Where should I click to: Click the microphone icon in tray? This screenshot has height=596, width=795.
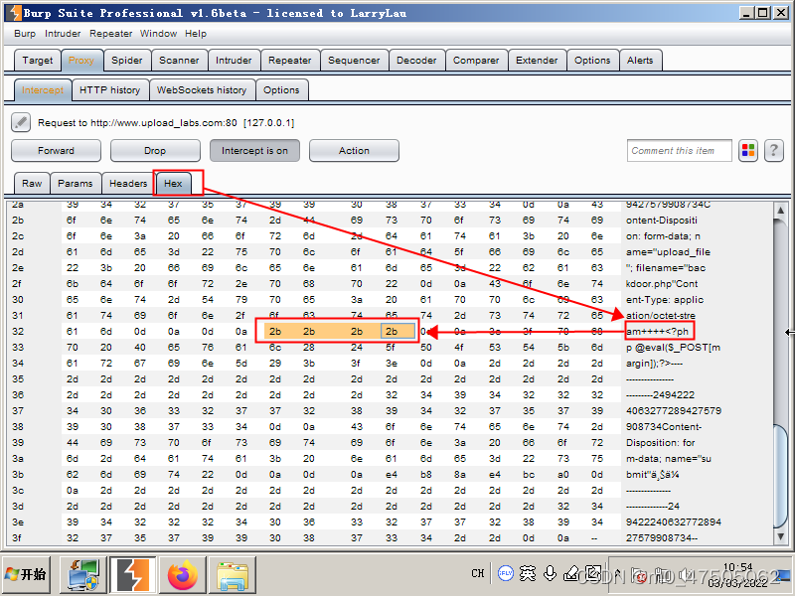pyautogui.click(x=550, y=574)
